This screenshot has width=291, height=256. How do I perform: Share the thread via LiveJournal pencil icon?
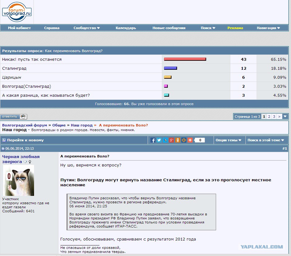click(165, 140)
